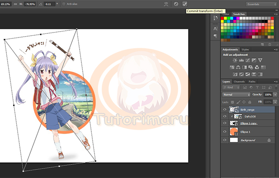Toggle shape layer filter icon
Viewport: 279px width, 178px height.
[x=264, y=87]
